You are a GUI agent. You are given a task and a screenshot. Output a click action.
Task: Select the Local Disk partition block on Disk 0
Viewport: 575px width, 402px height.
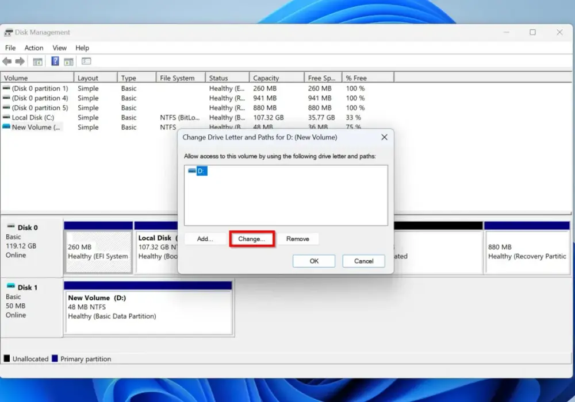[156, 248]
